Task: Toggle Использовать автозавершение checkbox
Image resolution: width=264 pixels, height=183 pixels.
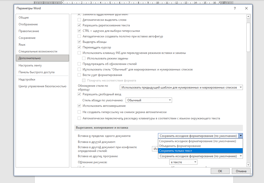Action: click(79, 106)
